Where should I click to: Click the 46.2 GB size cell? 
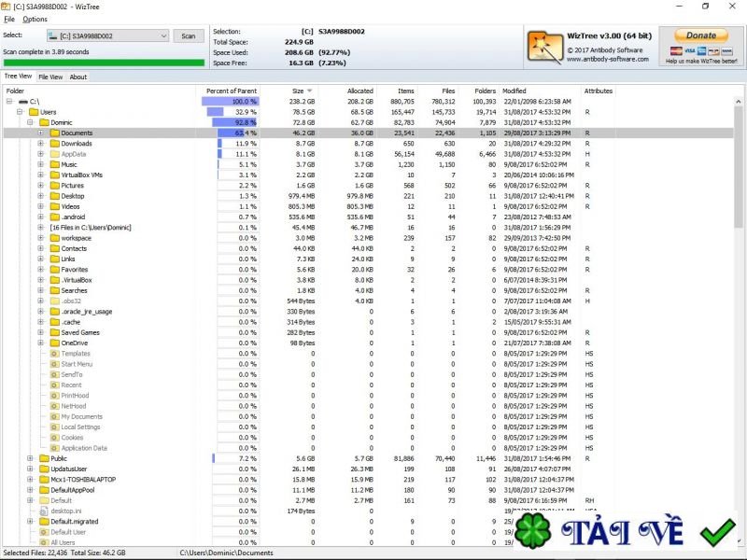(x=303, y=133)
